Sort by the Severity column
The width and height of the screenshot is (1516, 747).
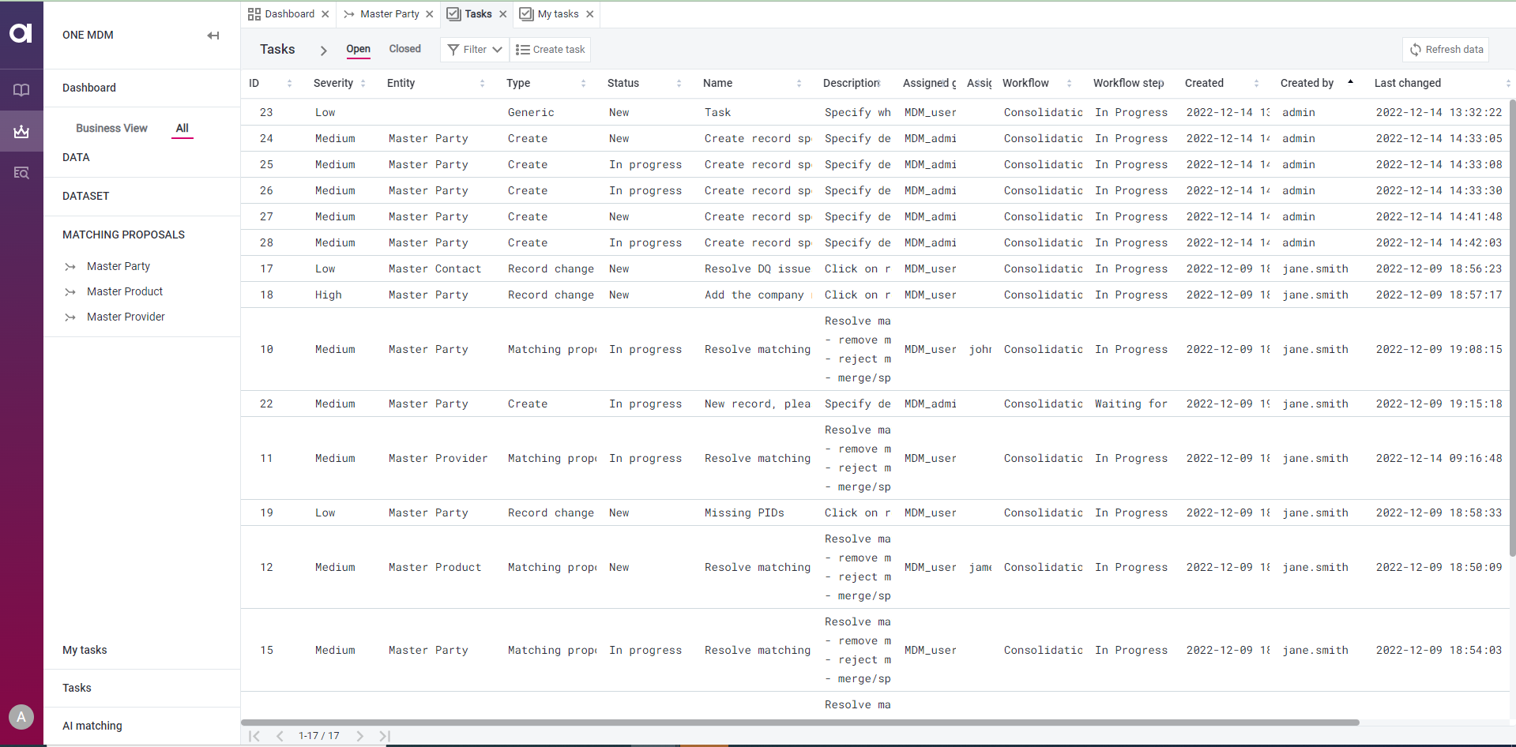point(333,83)
